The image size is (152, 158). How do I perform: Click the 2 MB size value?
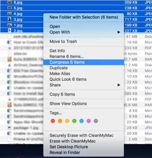(133, 139)
